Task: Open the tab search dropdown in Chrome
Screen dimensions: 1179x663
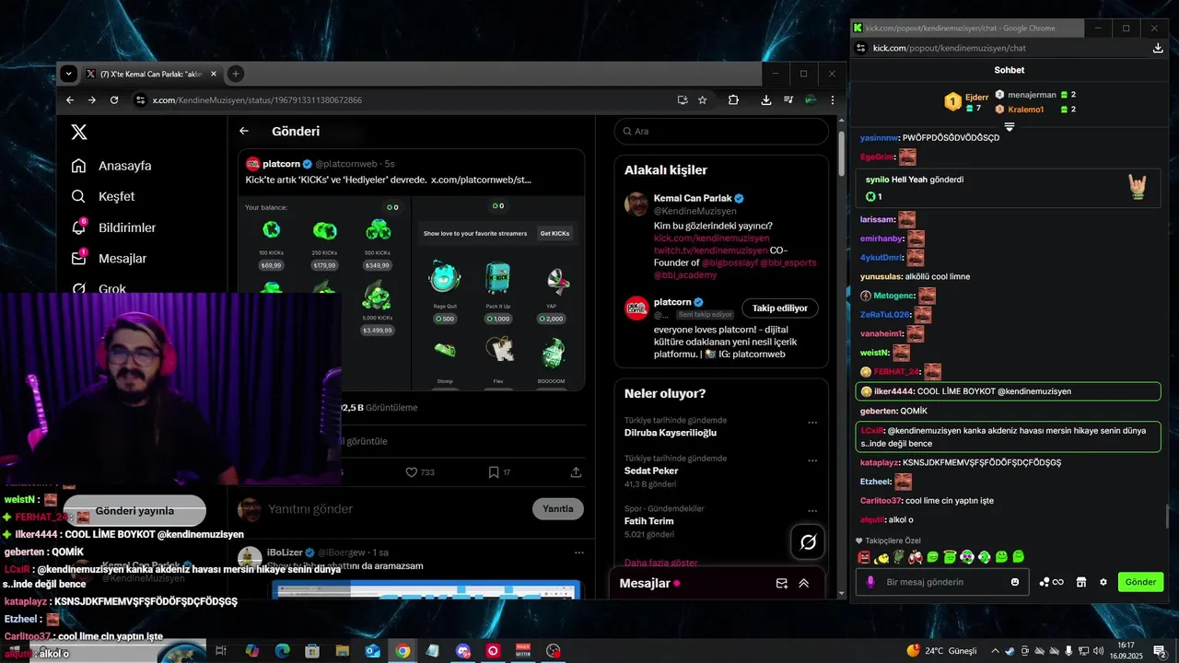Action: 68,74
